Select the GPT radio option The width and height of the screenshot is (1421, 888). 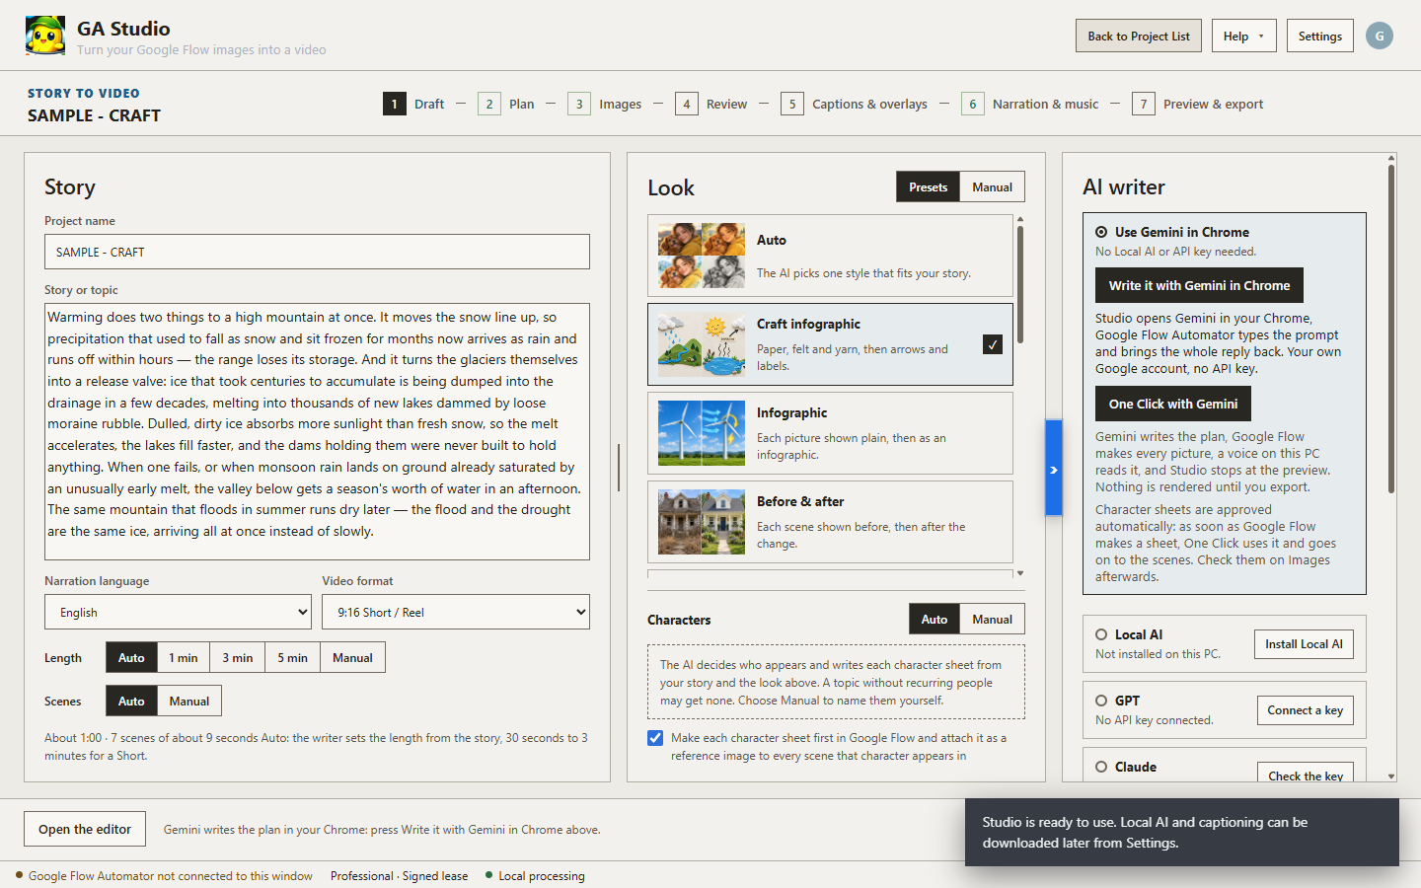click(x=1101, y=701)
